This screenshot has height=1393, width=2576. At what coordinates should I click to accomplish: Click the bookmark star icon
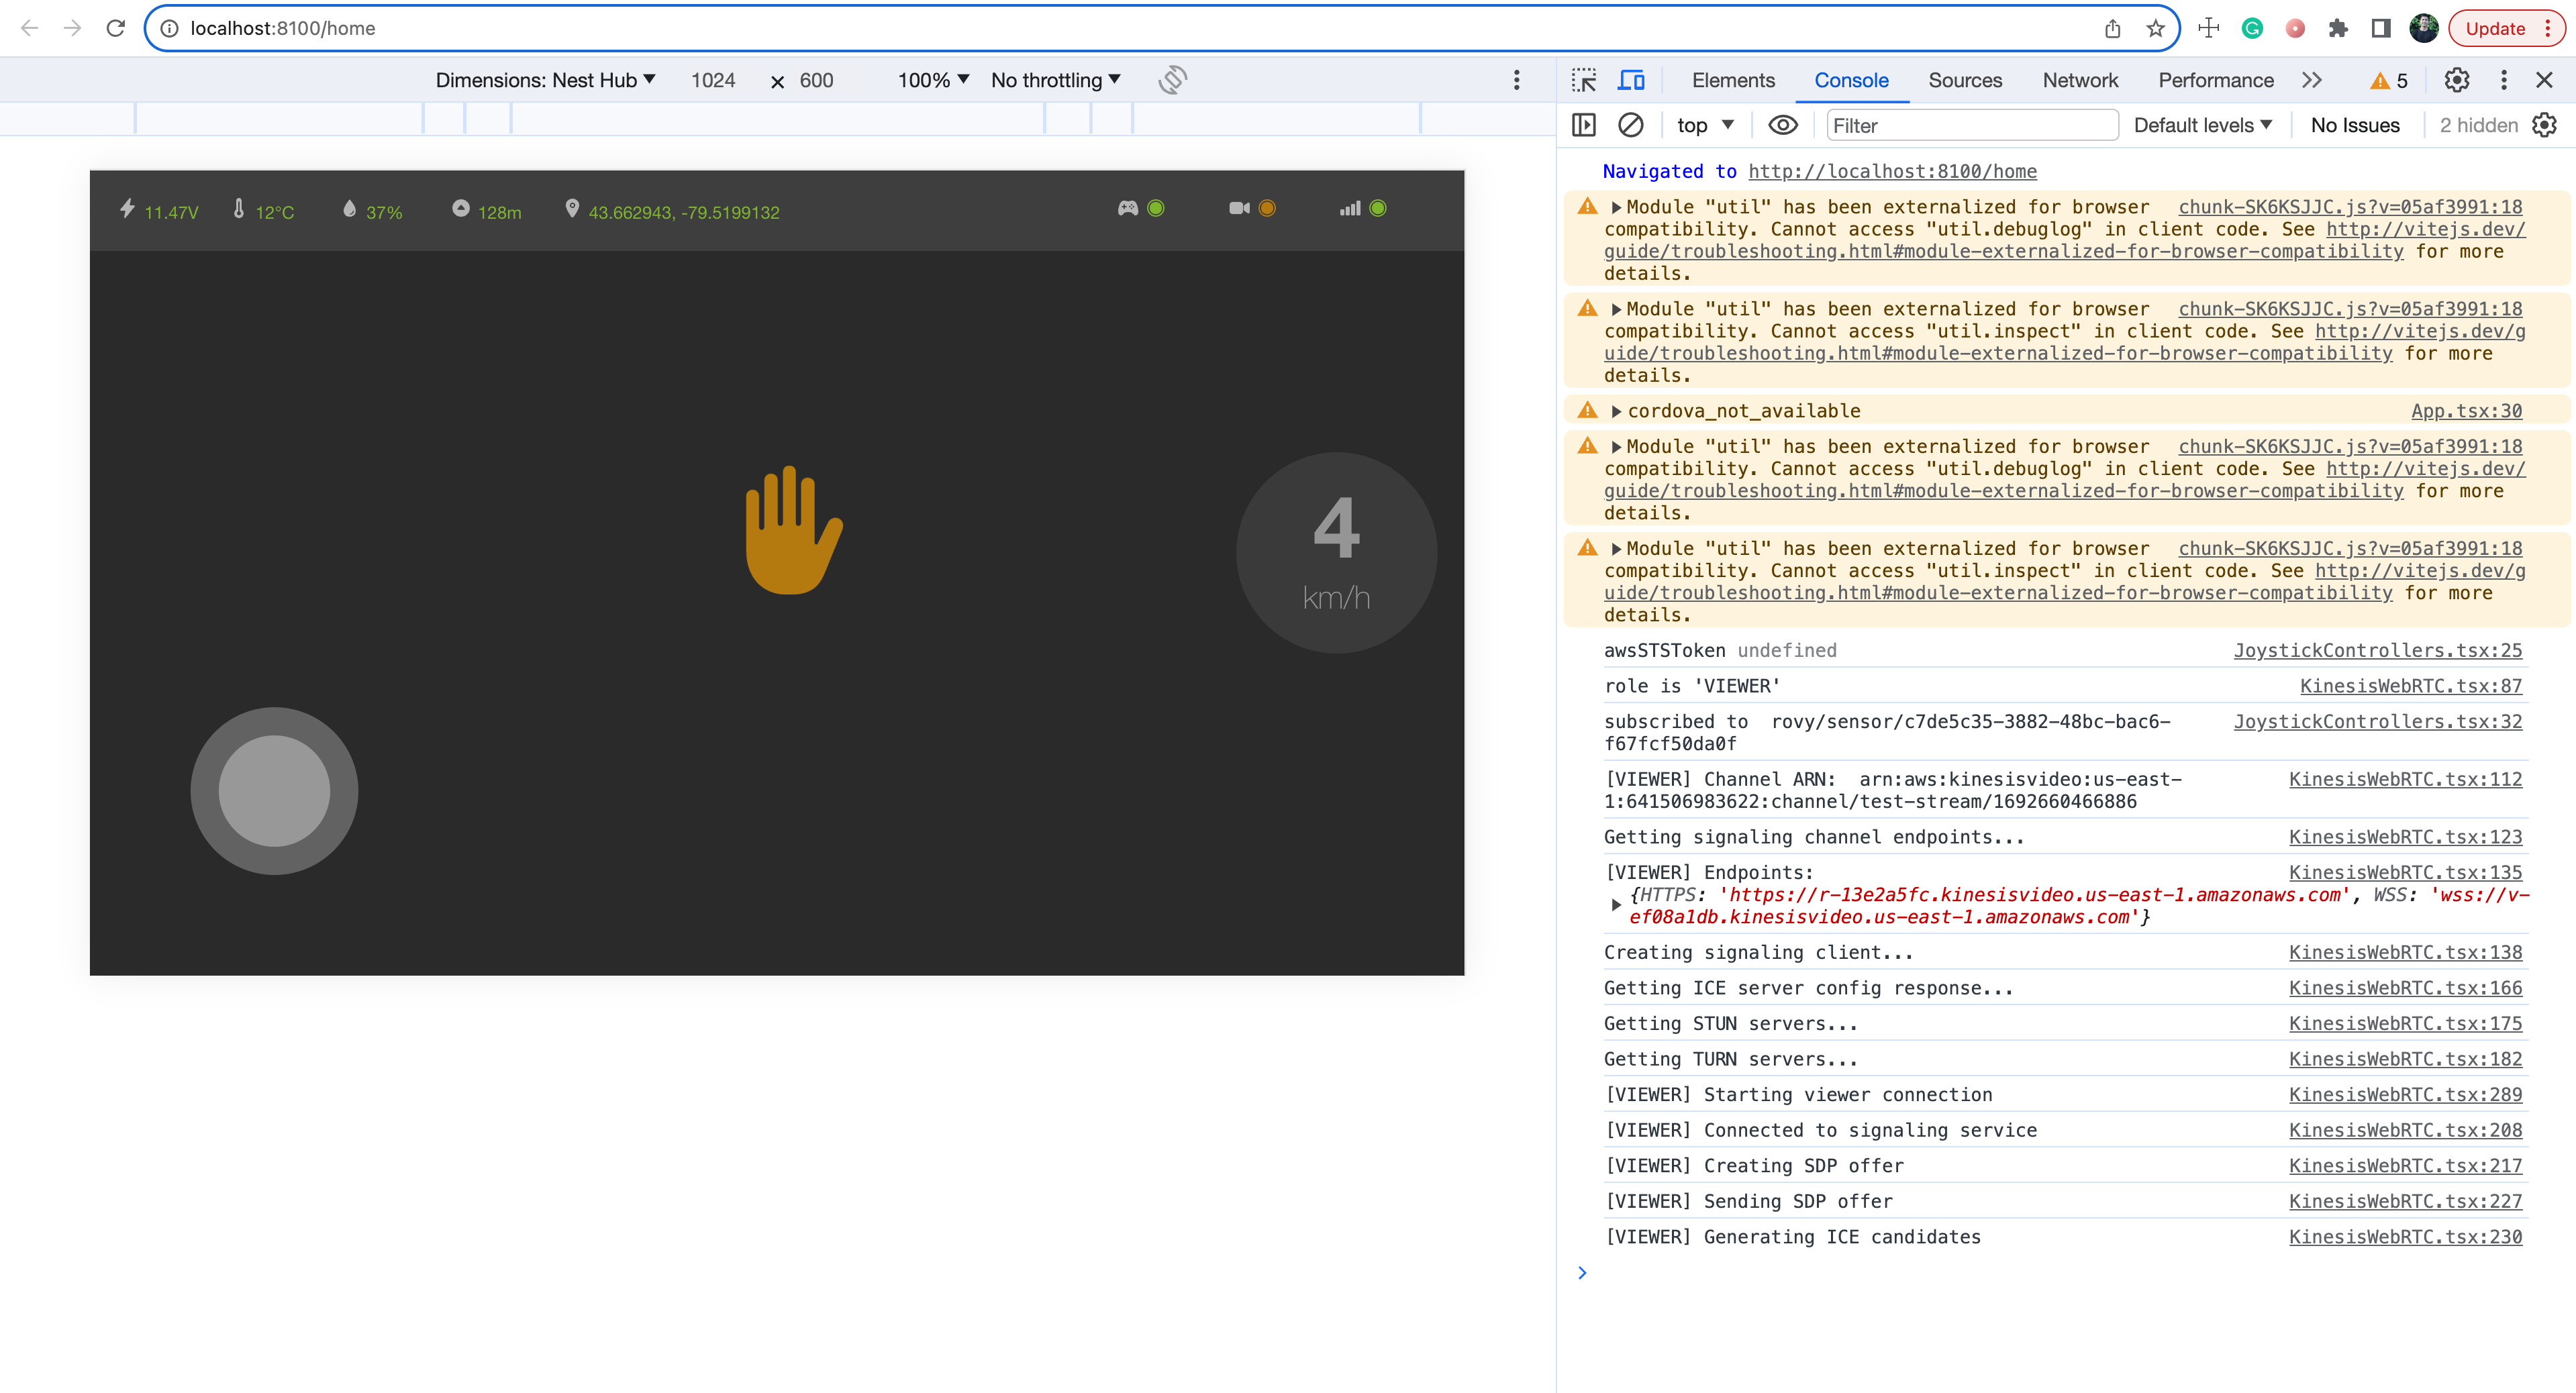[x=2156, y=28]
